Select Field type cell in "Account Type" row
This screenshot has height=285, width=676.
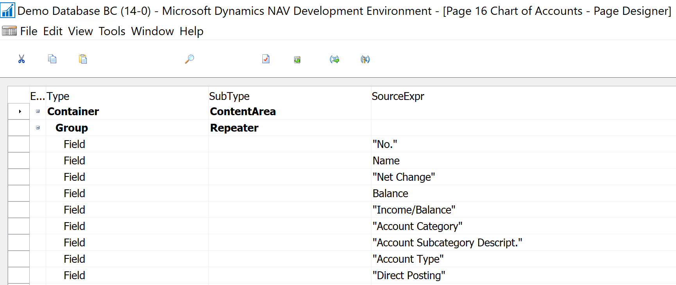click(127, 259)
